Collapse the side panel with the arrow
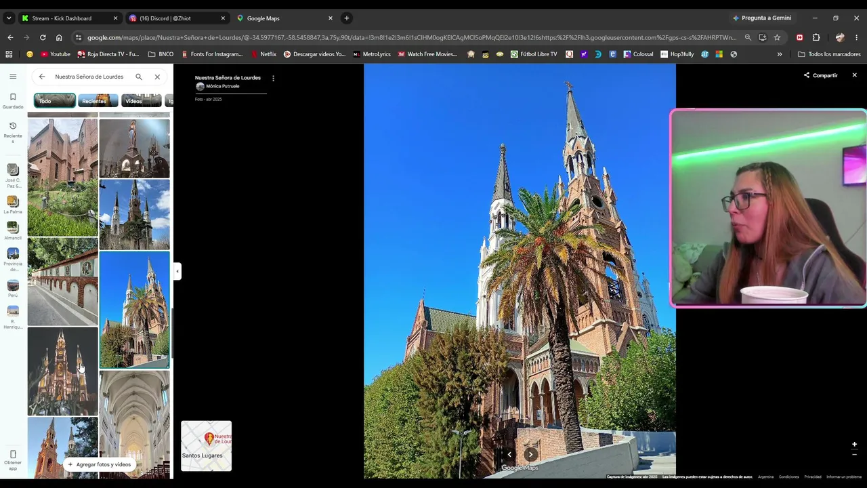The height and width of the screenshot is (488, 867). pos(177,271)
